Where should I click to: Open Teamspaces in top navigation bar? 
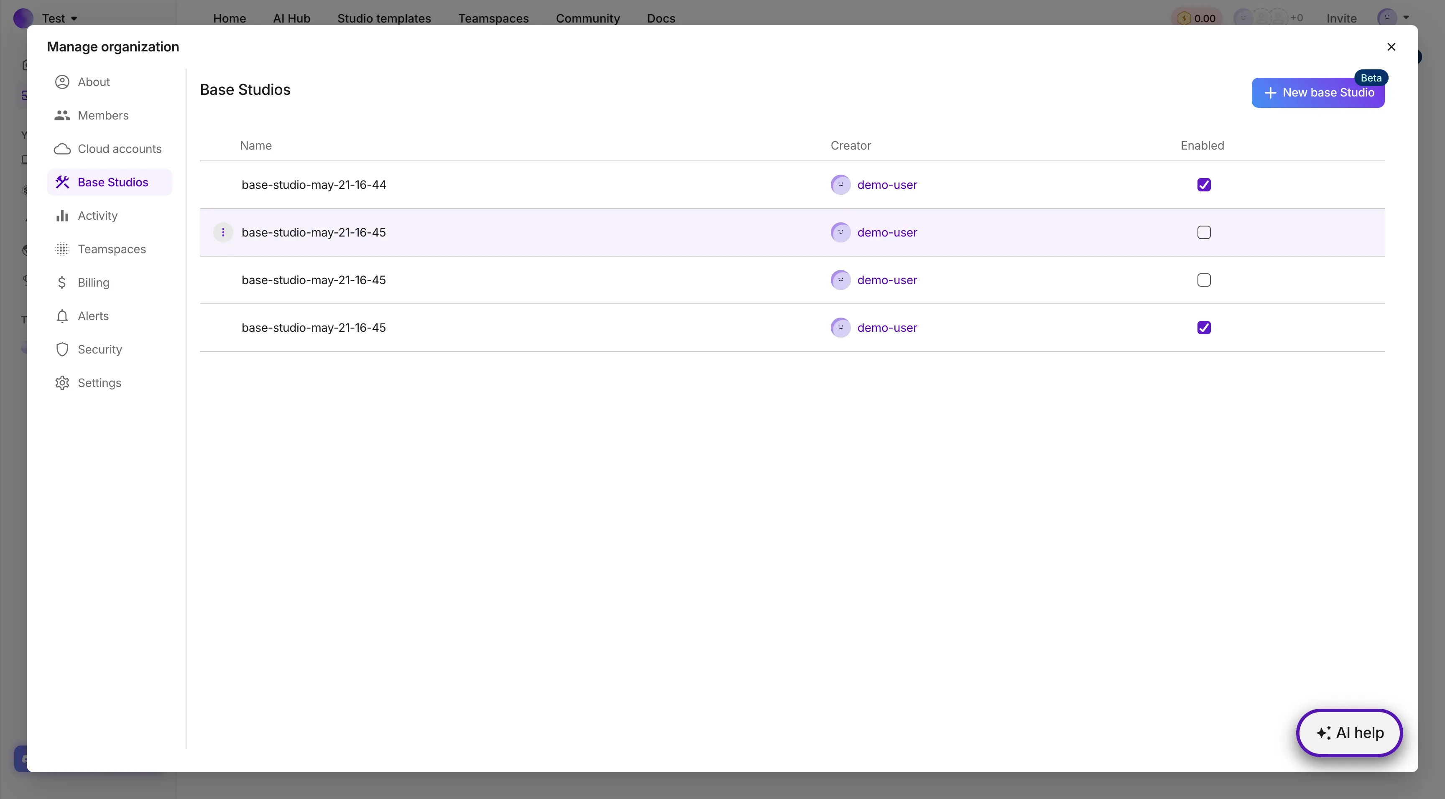click(494, 18)
